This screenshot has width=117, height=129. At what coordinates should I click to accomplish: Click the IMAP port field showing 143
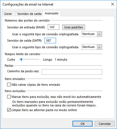[x=54, y=27]
